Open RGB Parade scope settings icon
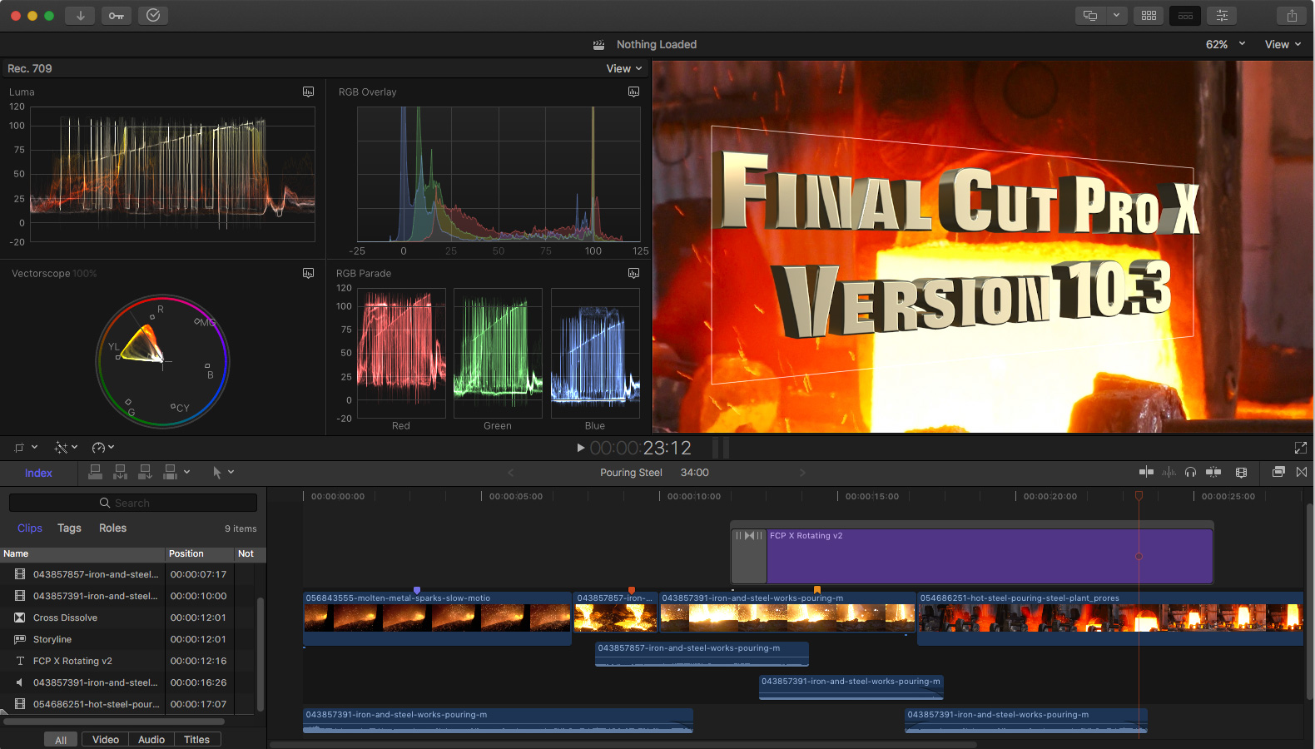Screen dimensions: 1315x749 tap(633, 273)
